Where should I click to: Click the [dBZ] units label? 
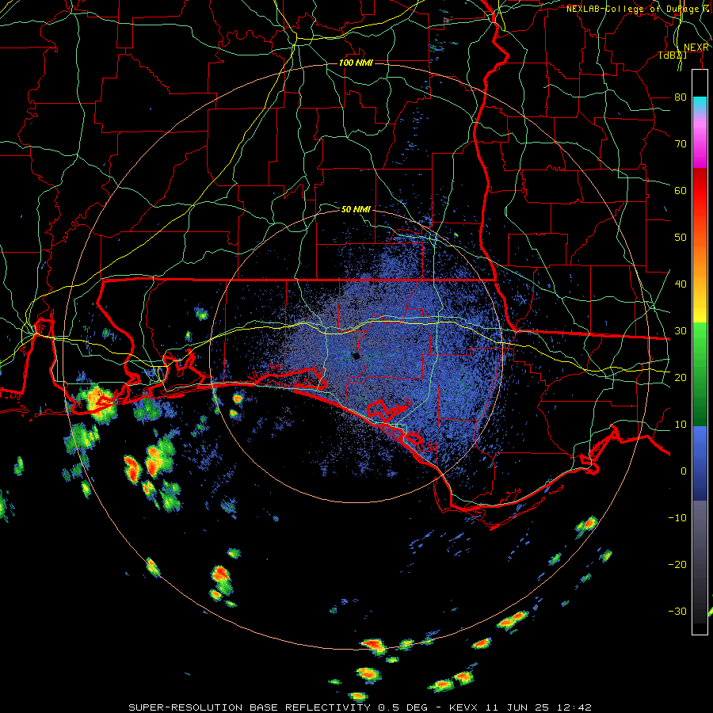[673, 55]
